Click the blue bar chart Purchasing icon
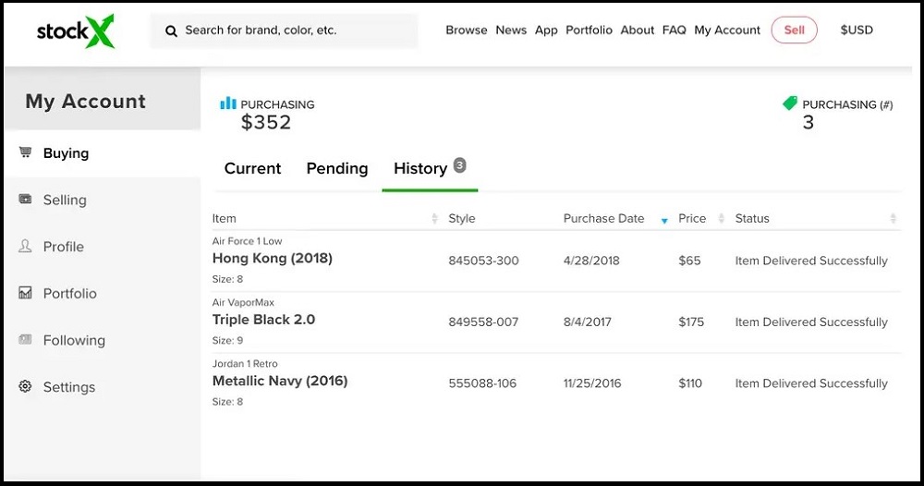This screenshot has height=486, width=924. click(227, 103)
